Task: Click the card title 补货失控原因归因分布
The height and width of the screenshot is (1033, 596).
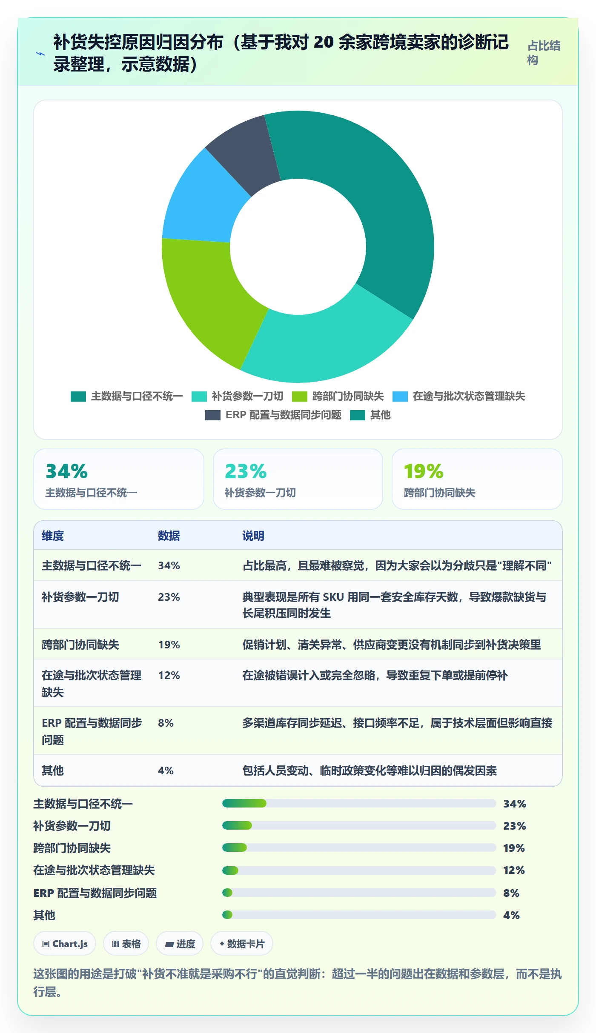Action: 281,53
